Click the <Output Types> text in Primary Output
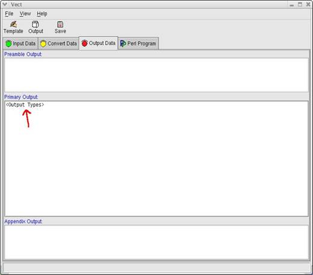 (25, 104)
